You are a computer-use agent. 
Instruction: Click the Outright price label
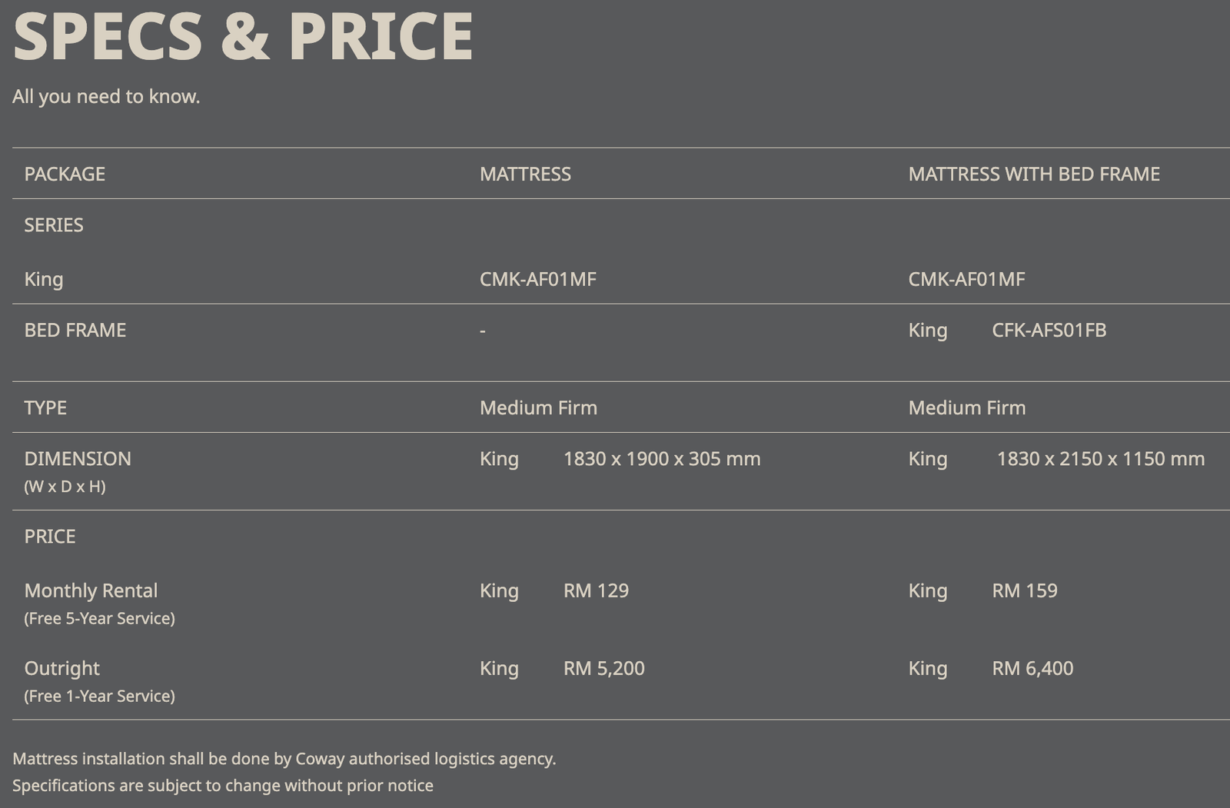pos(62,668)
